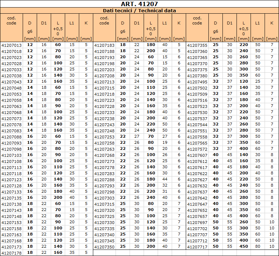This screenshot has height=256, width=279.
Task: Click D value 12 in row 41207013
Action: [x=30, y=45]
